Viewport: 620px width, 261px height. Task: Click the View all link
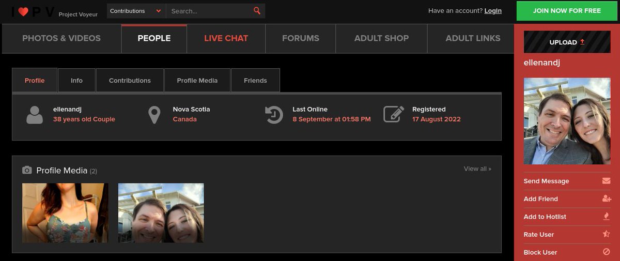click(x=477, y=168)
